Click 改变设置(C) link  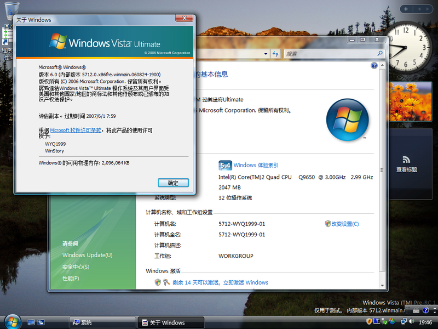(x=345, y=224)
